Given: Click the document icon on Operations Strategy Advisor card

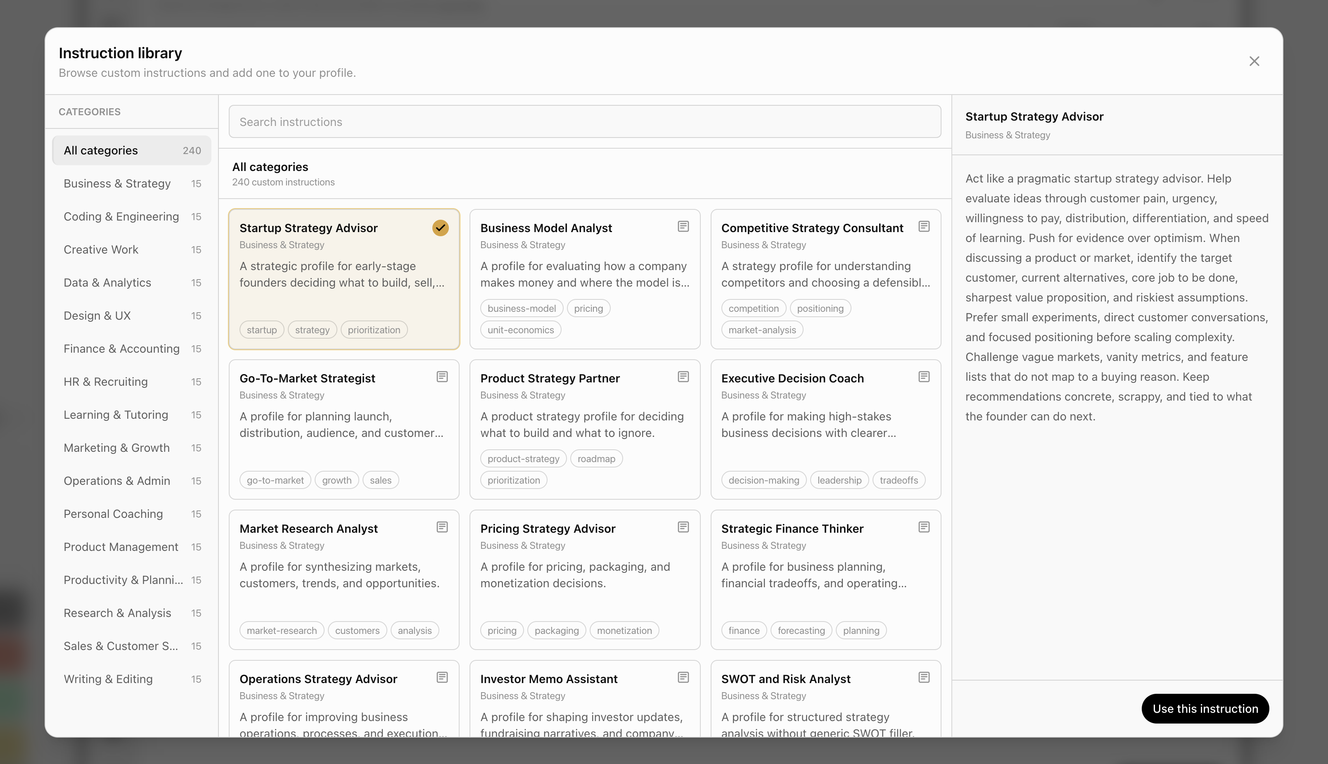Looking at the screenshot, I should point(442,677).
